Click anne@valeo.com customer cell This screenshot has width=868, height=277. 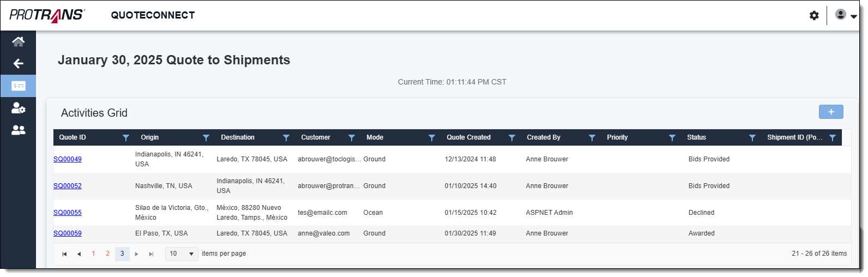324,233
